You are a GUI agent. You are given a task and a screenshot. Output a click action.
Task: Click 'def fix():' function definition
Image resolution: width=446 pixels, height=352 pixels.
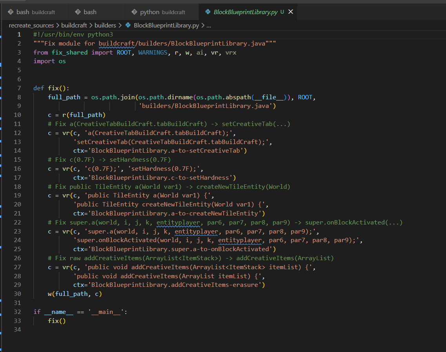tap(51, 88)
